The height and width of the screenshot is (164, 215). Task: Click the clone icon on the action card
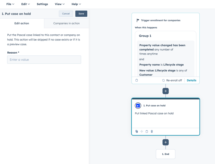[137, 132]
